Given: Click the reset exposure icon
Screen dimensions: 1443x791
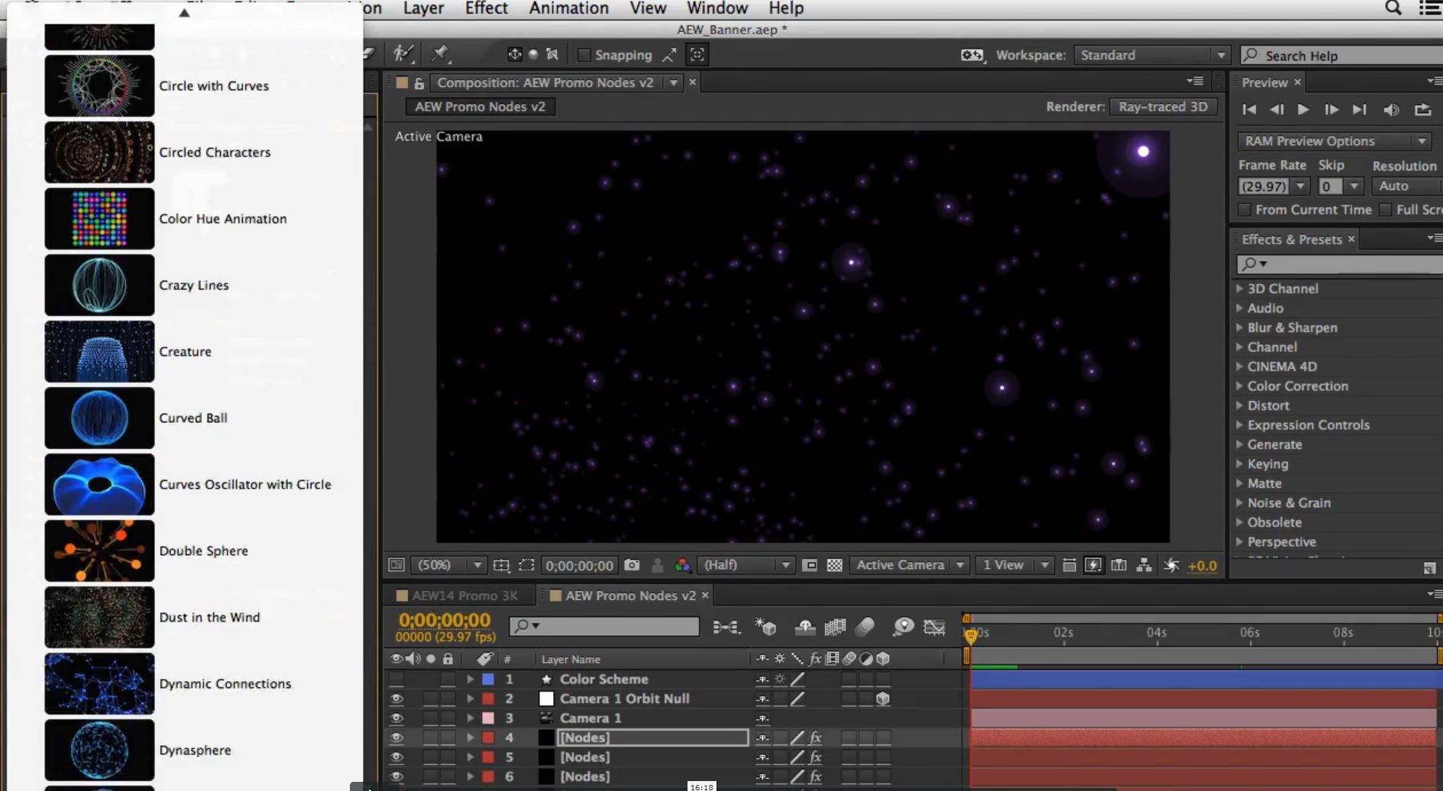Looking at the screenshot, I should pos(1171,565).
